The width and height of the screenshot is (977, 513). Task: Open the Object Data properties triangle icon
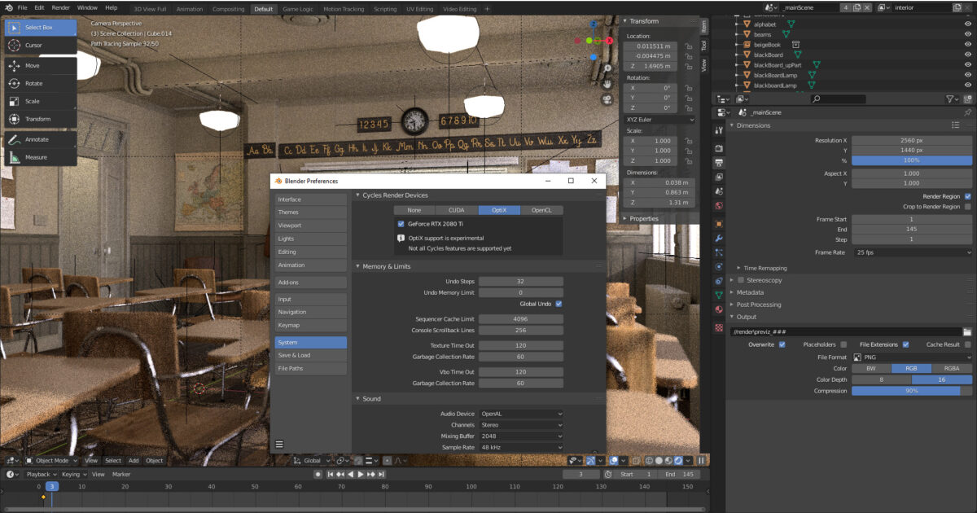point(719,295)
